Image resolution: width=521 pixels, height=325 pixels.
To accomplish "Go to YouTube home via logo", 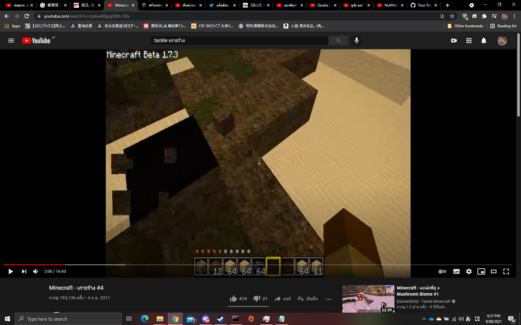I will pos(37,41).
